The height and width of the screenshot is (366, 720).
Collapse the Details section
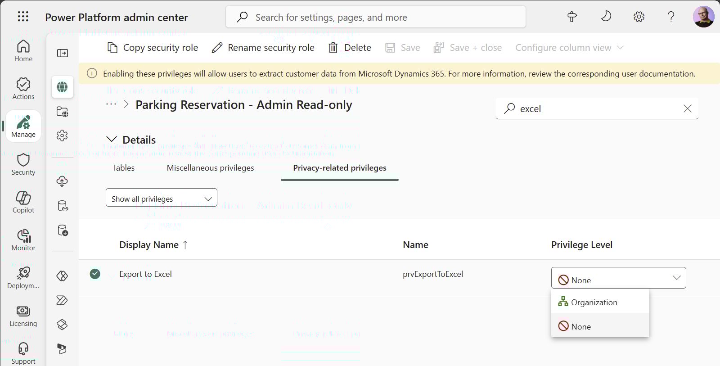112,140
